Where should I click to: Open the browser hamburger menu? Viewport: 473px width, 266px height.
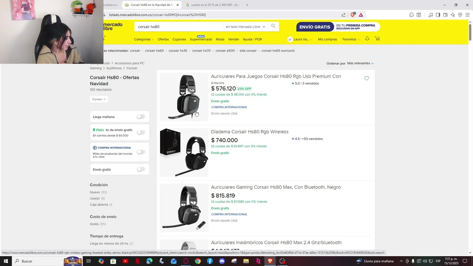coord(467,15)
